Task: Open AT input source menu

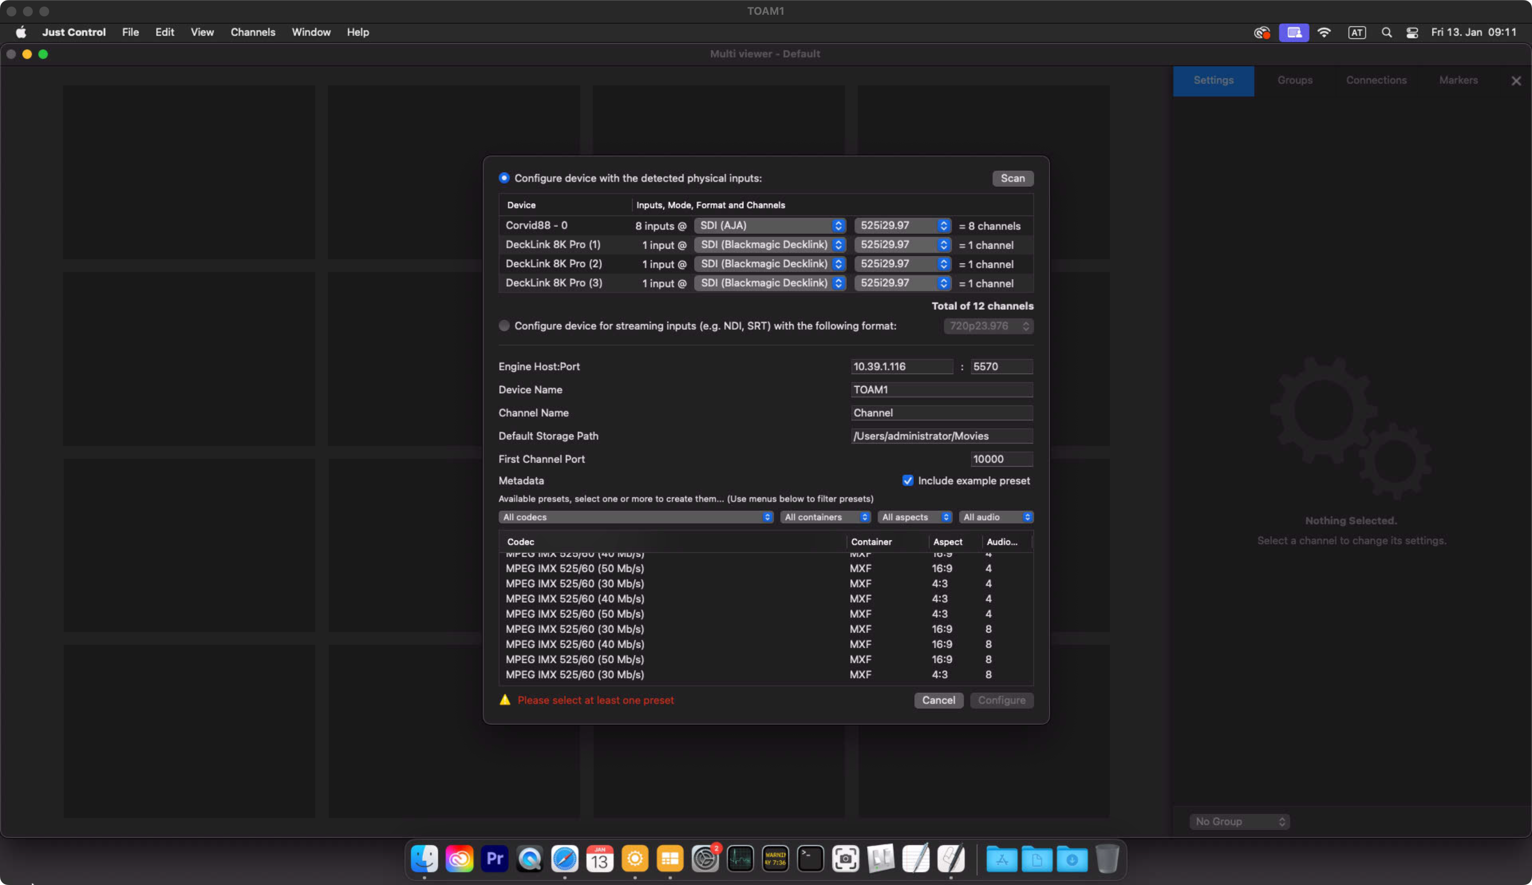Action: [x=1356, y=32]
